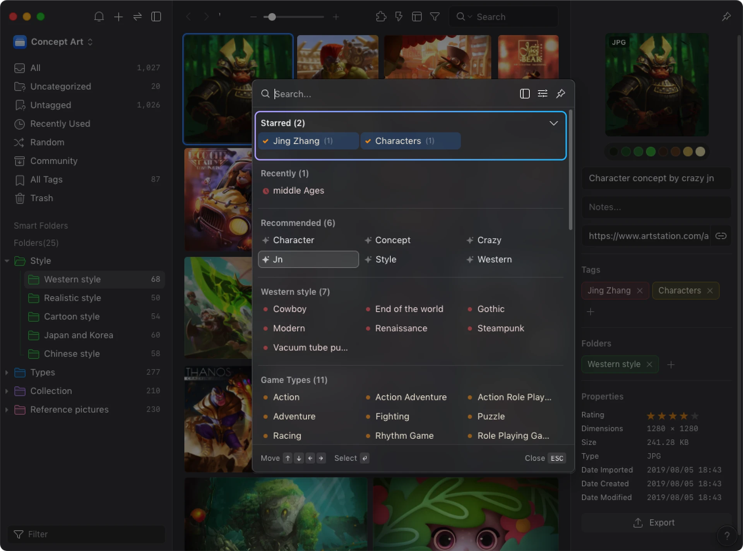
Task: Click the URL link icon in inspector
Action: 721,236
